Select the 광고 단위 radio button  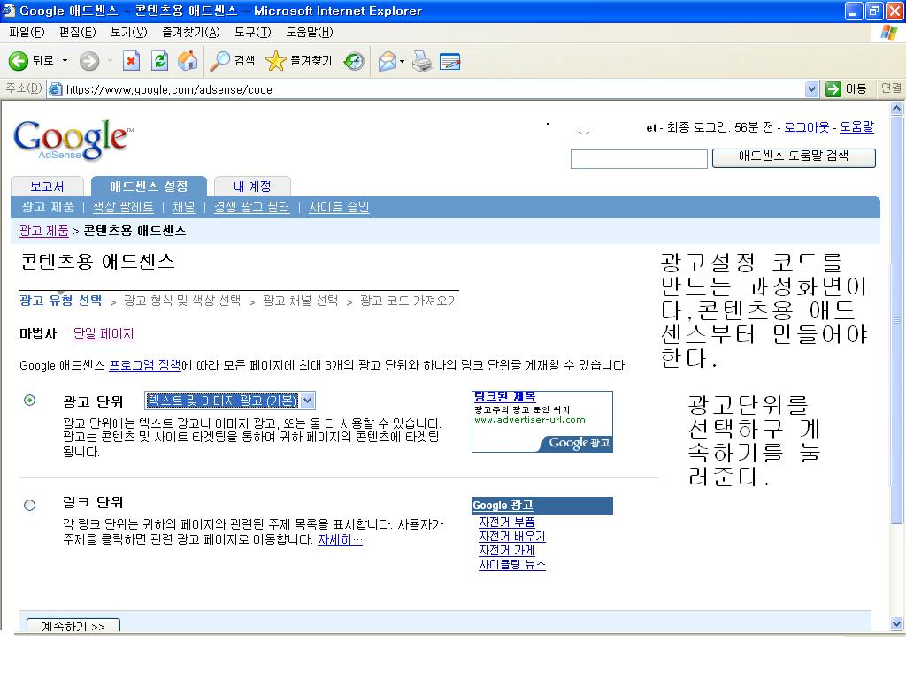tap(29, 401)
